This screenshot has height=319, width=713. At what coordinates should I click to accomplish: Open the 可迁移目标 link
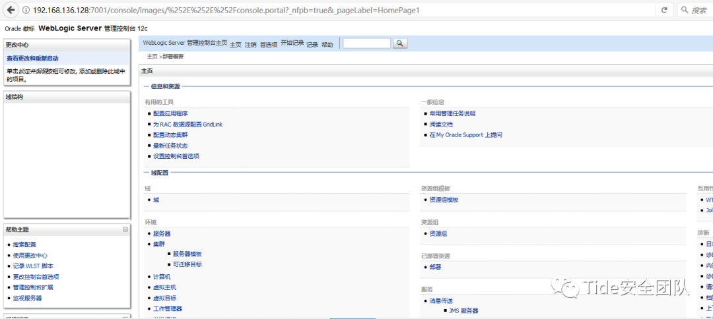coord(187,264)
